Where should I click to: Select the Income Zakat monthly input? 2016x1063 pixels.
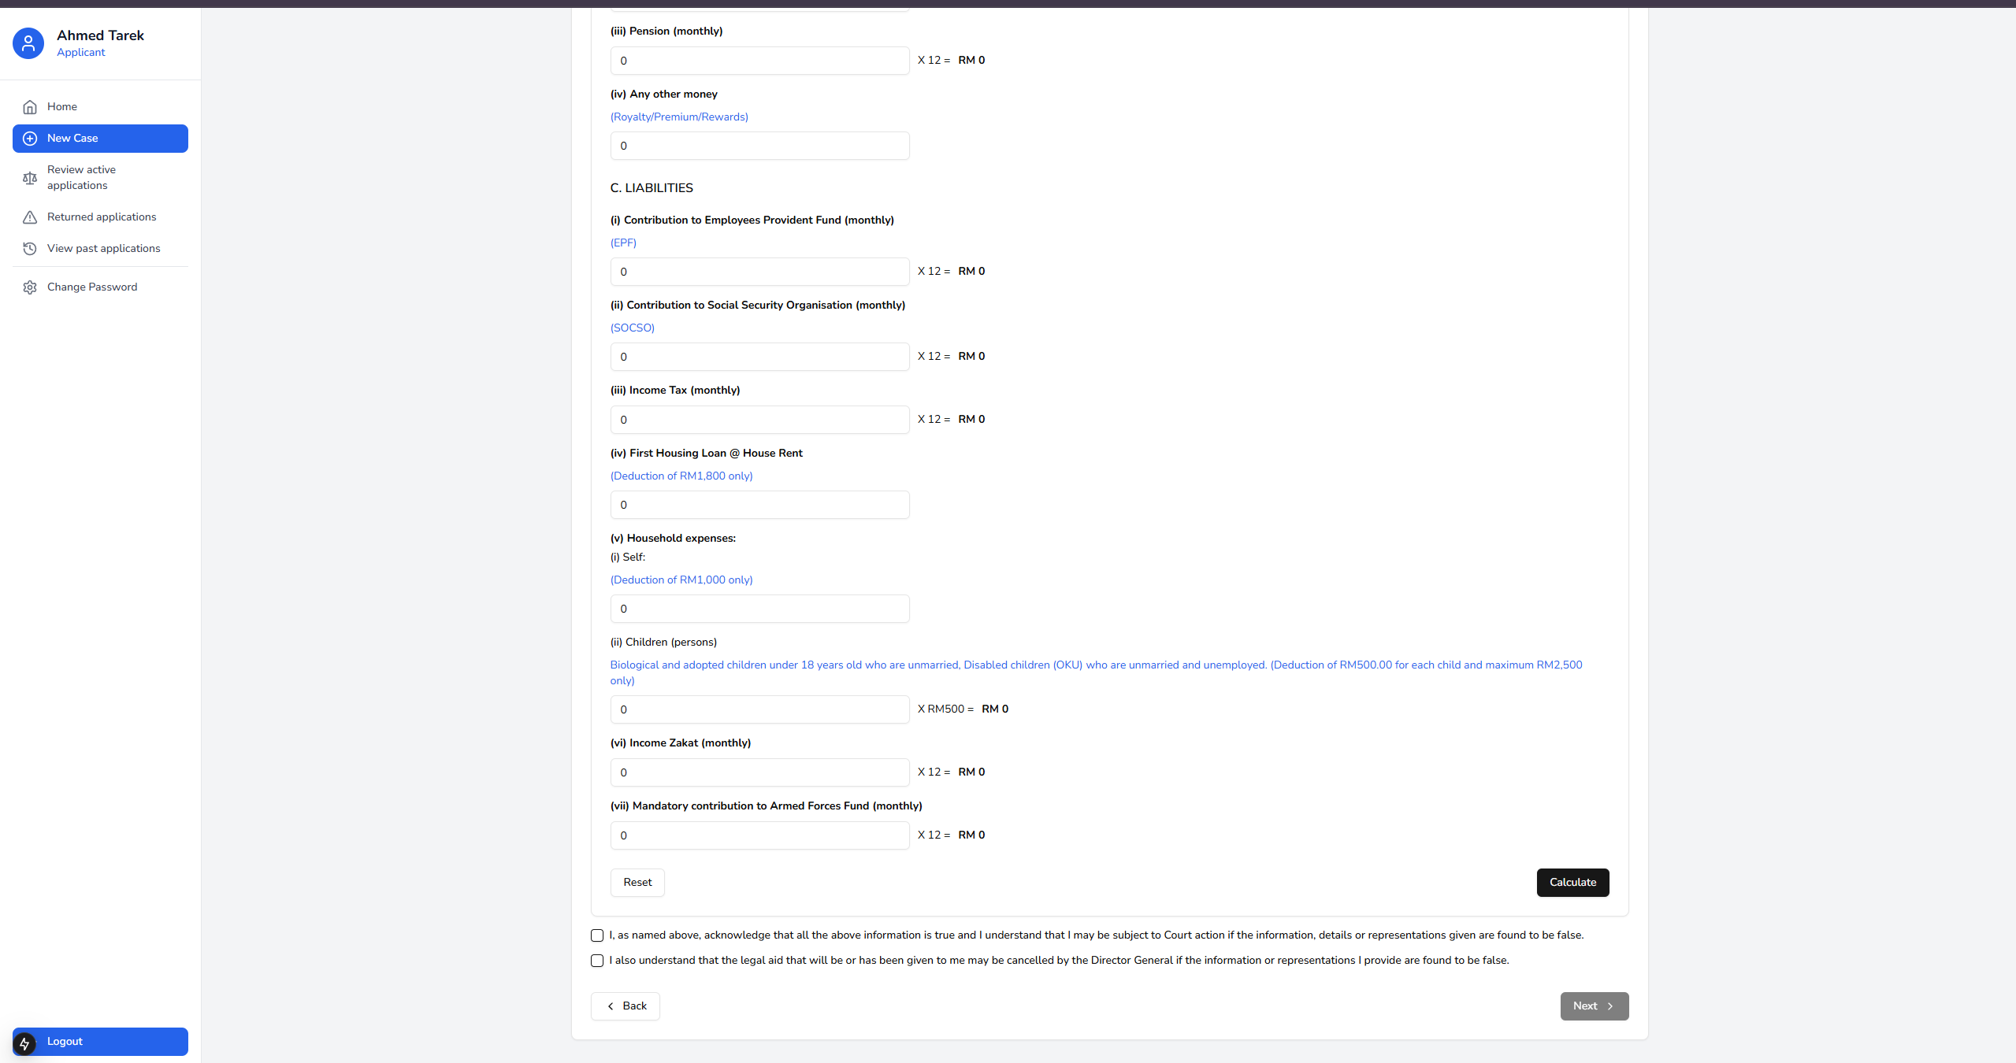pyautogui.click(x=759, y=772)
